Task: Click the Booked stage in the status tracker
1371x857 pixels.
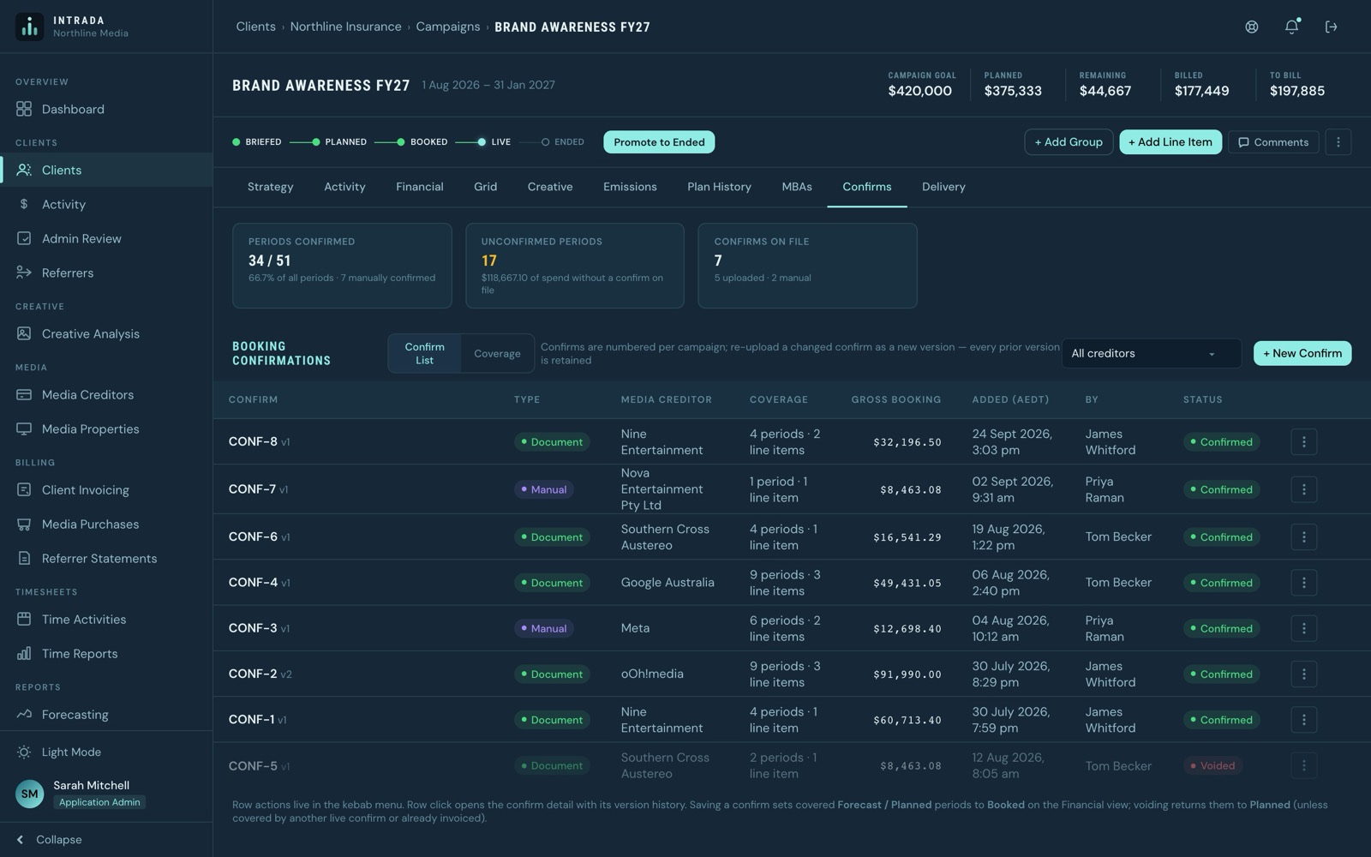Action: pyautogui.click(x=422, y=142)
